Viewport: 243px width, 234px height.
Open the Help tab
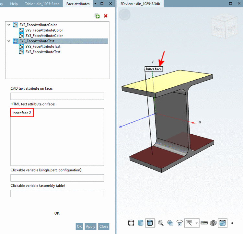14,4
